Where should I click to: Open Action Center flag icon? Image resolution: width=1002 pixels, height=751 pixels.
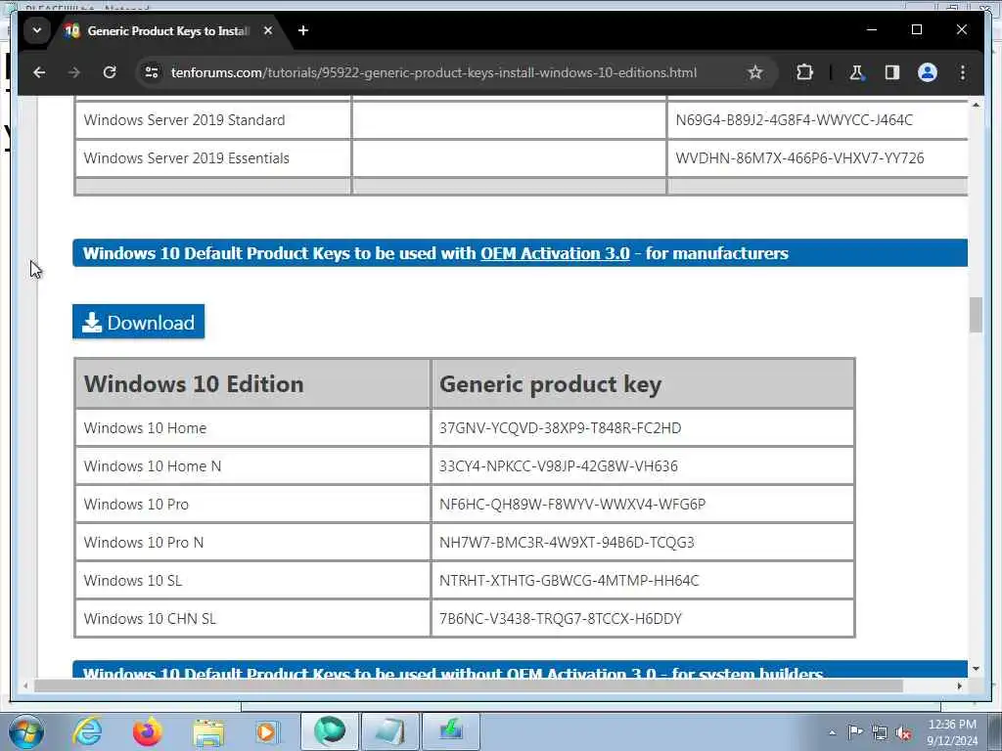click(x=855, y=732)
